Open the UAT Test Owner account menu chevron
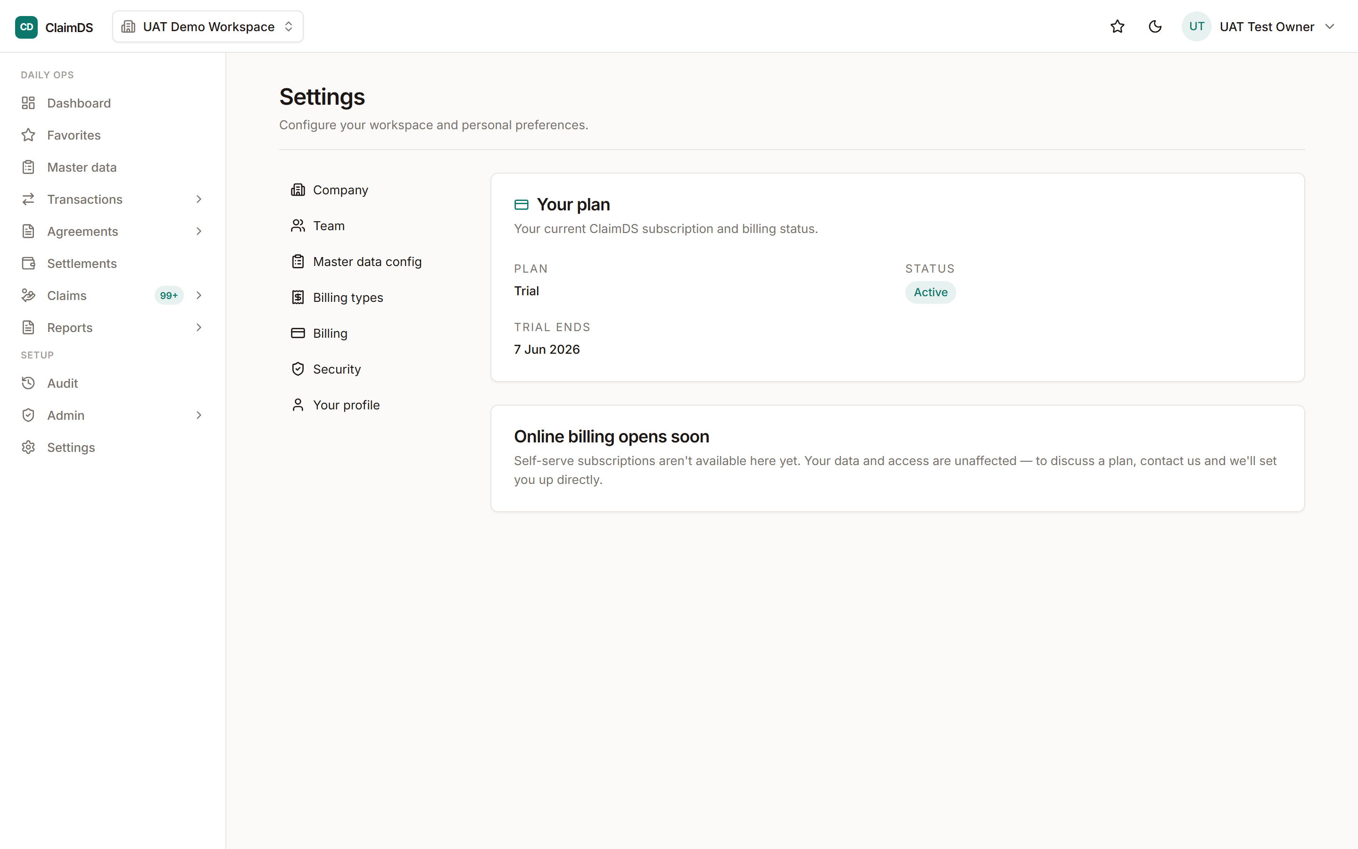The height and width of the screenshot is (849, 1358). pyautogui.click(x=1329, y=26)
